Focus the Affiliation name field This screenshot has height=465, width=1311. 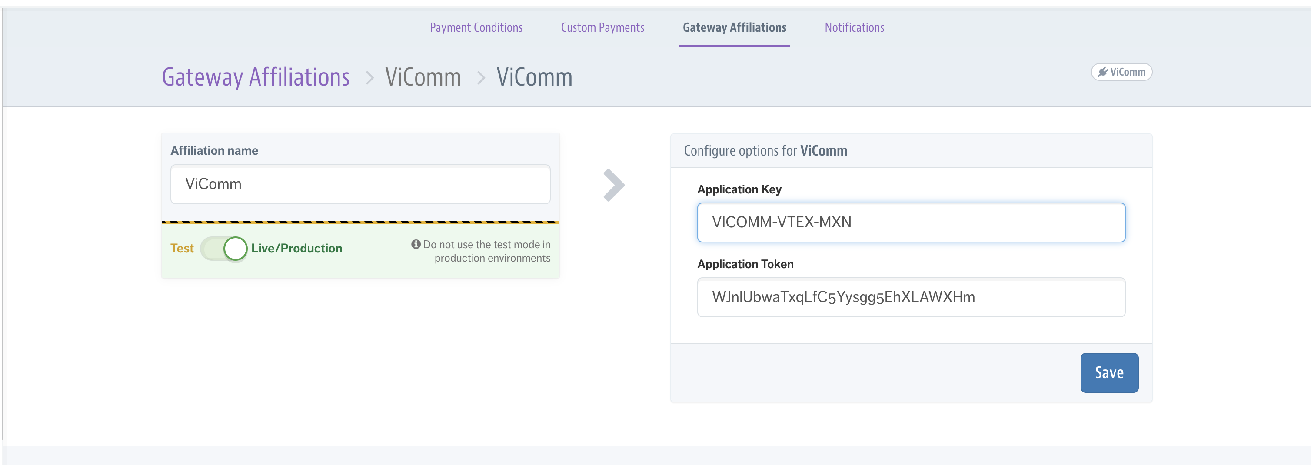(x=360, y=184)
